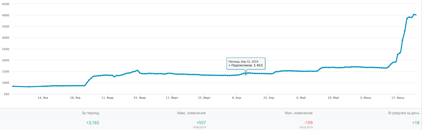Click the За период heading
422x130 pixels.
[90, 113]
